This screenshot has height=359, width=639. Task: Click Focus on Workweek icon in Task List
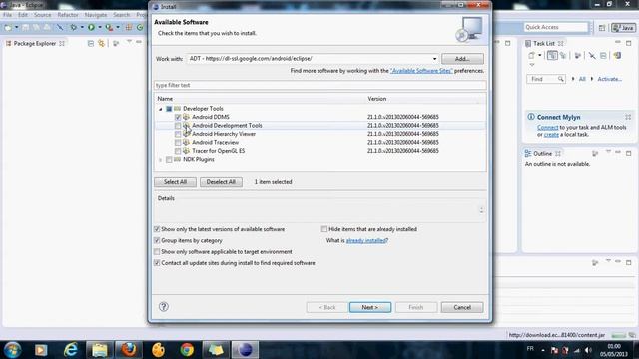pyautogui.click(x=577, y=56)
